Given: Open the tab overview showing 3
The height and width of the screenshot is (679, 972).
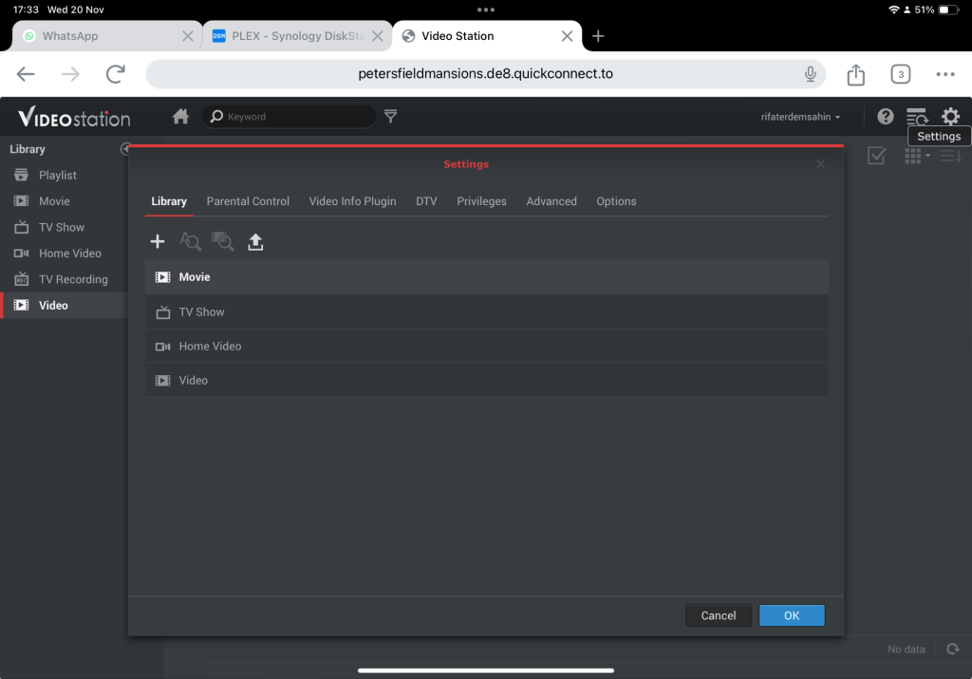Looking at the screenshot, I should pyautogui.click(x=901, y=74).
